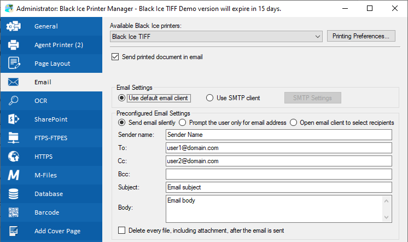Screen dimensions: 408x242
Task: Click the FTPS-FTPES icon
Action: point(14,138)
